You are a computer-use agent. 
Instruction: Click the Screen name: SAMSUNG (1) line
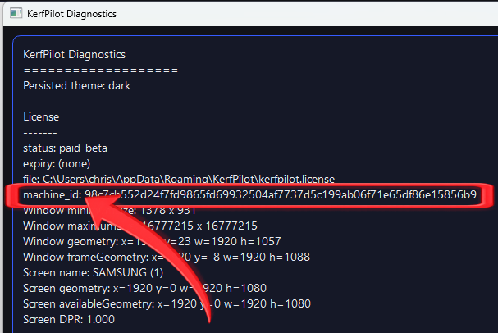[95, 272]
